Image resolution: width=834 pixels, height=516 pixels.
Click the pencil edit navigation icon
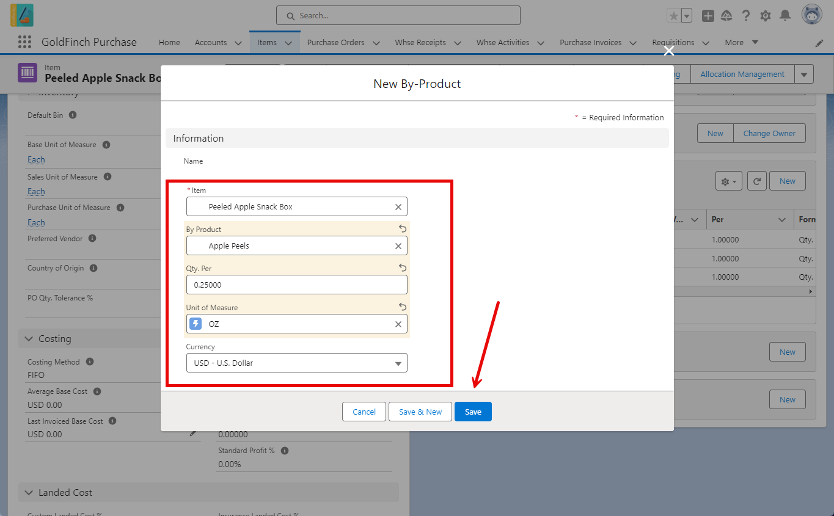[x=819, y=43]
